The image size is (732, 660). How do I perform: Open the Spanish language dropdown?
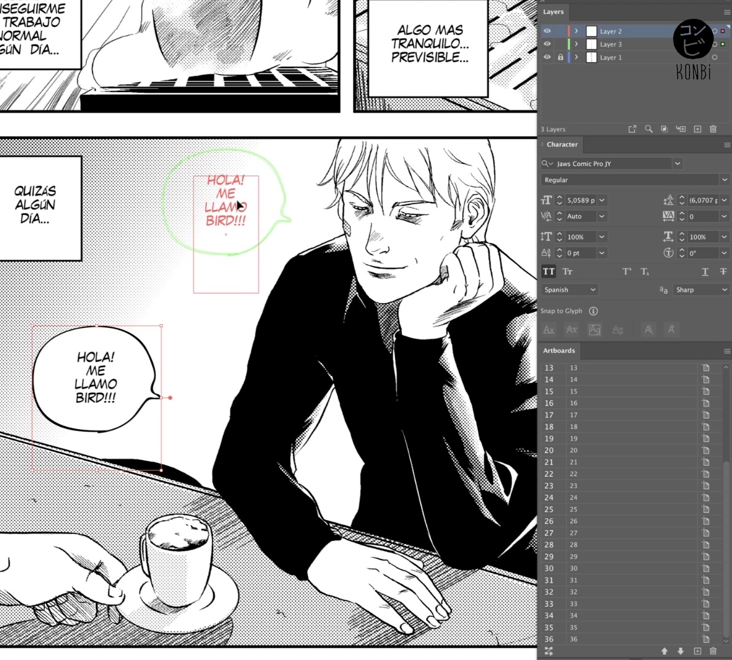coord(569,290)
